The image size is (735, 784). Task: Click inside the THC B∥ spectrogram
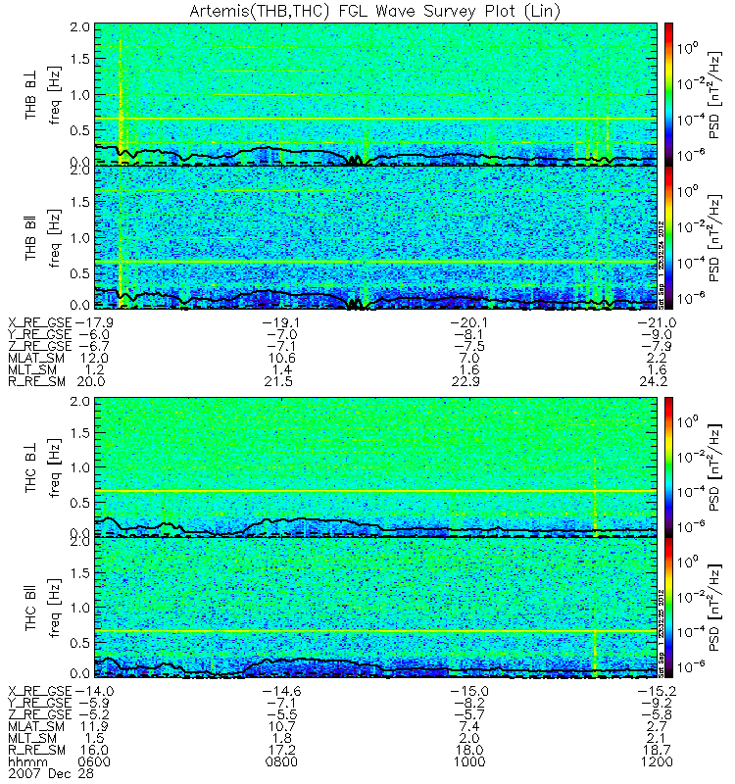(376, 607)
